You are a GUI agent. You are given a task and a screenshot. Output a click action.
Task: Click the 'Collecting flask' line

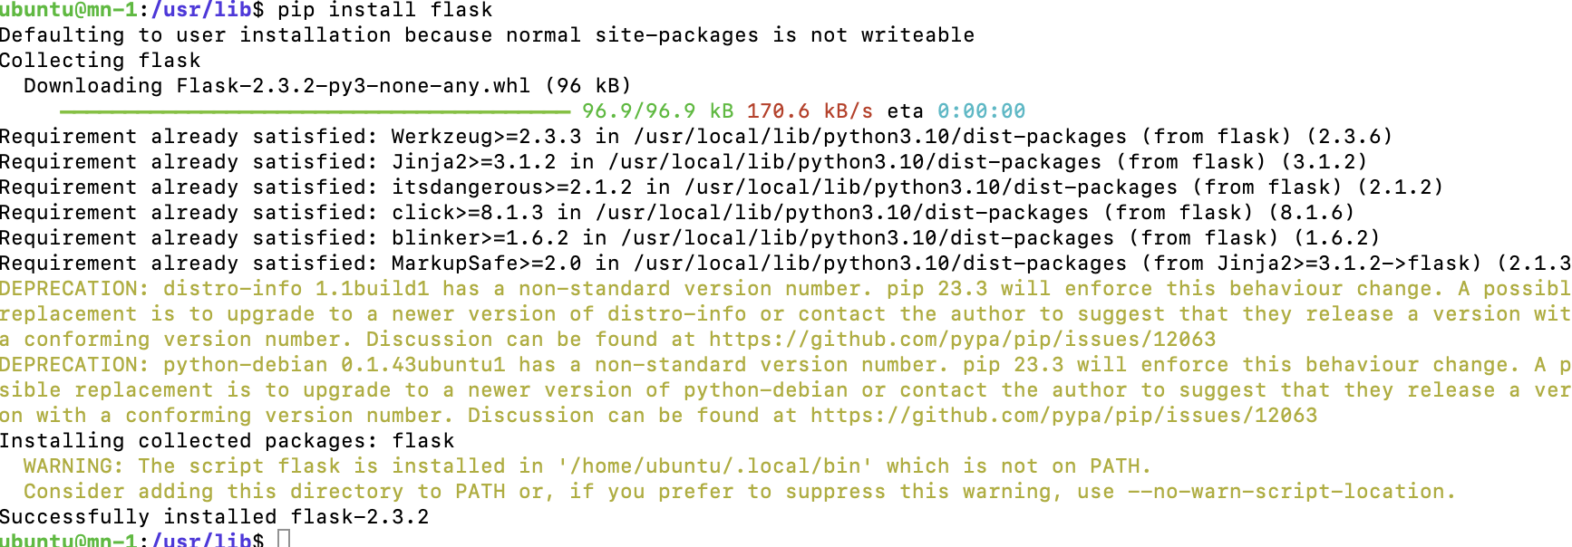(100, 61)
